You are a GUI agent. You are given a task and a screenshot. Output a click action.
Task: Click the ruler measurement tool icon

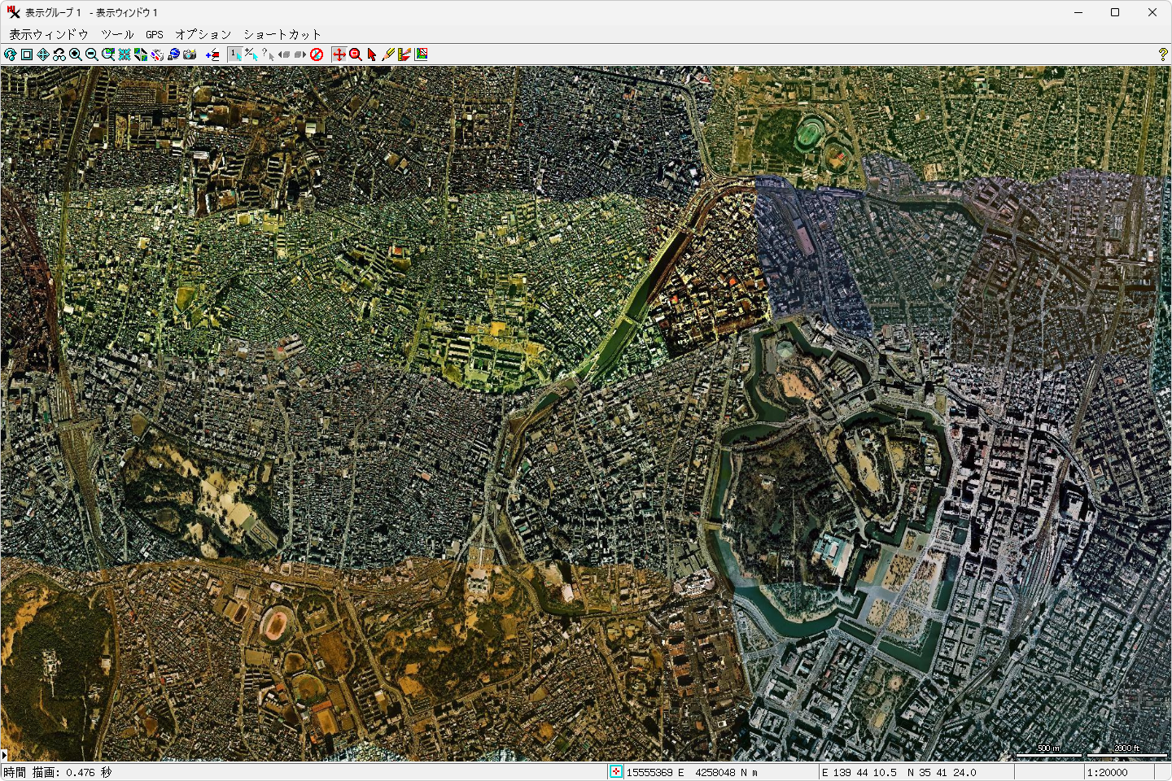coord(405,55)
